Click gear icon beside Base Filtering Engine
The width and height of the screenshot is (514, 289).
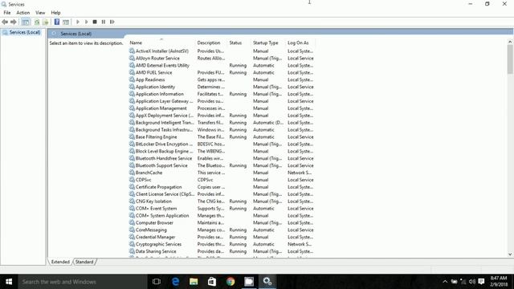tap(132, 136)
